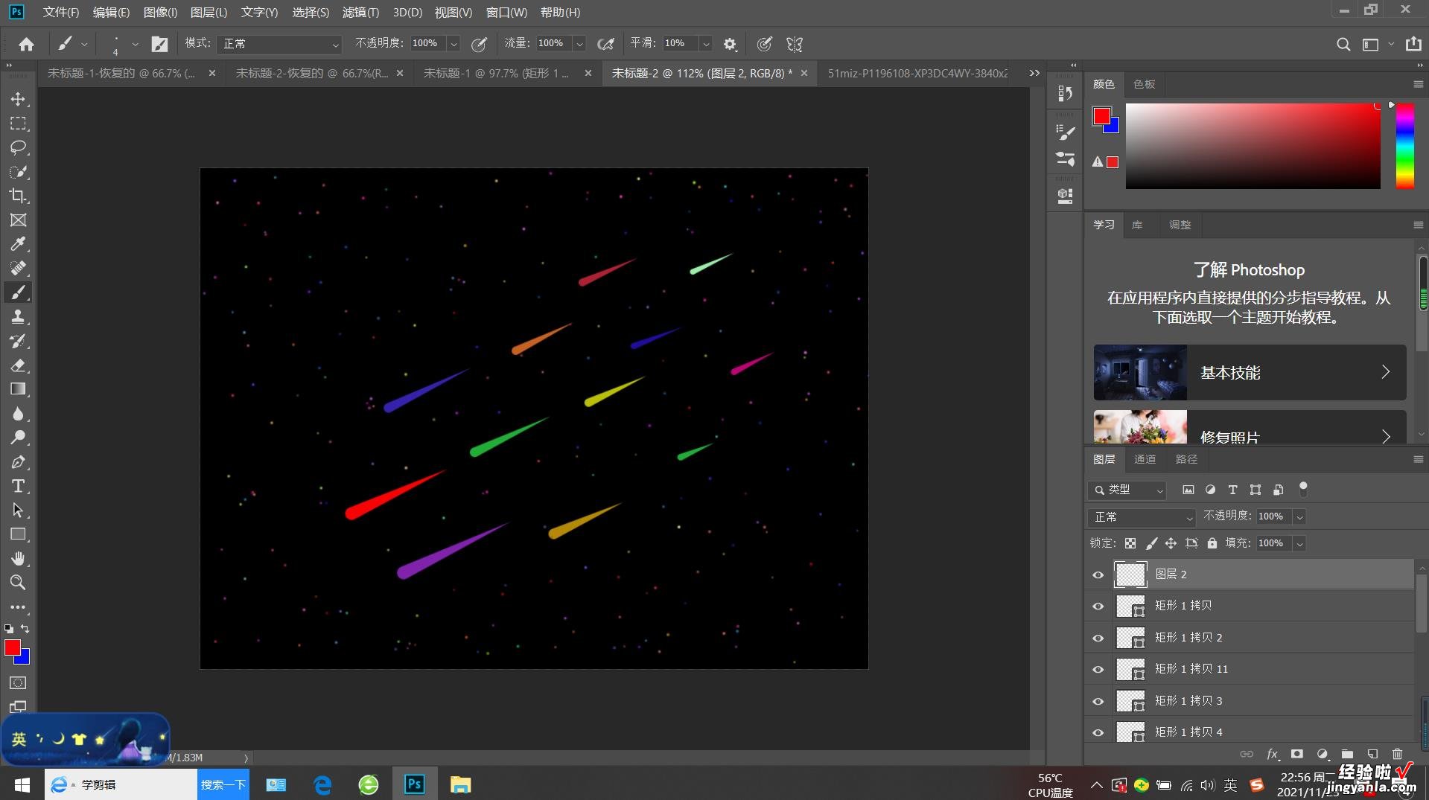This screenshot has width=1429, height=800.
Task: Select the Blur tool
Action: (x=18, y=413)
